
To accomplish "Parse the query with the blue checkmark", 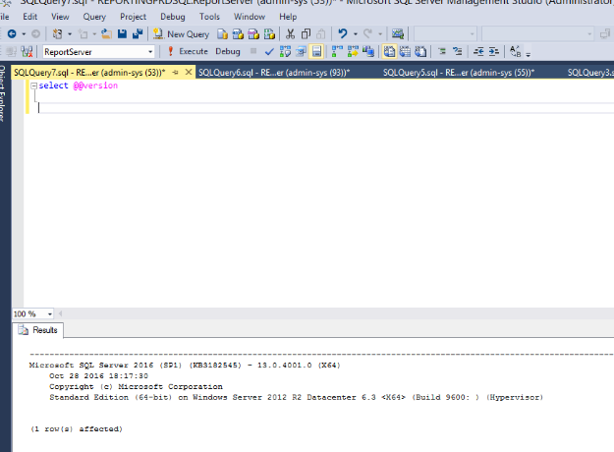I will coord(269,52).
